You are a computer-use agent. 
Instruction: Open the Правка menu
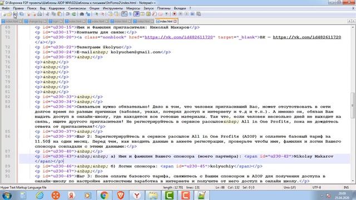coord(18,8)
